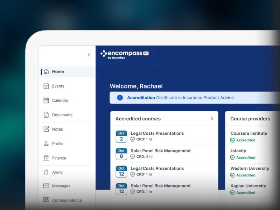Screen dimensions: 280x210
Task: Collapse the sidebar with the left chevron
Action: 89,55
